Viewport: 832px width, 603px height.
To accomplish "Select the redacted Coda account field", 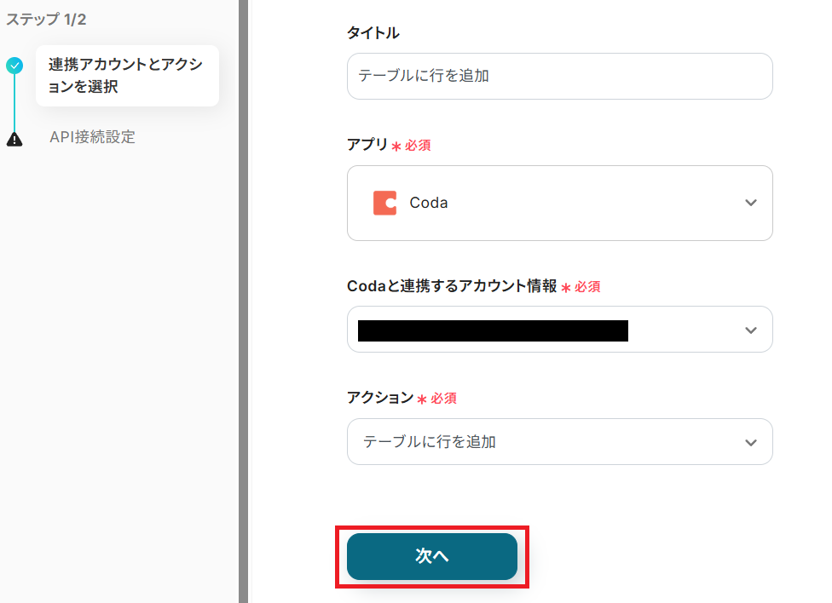I will 493,330.
